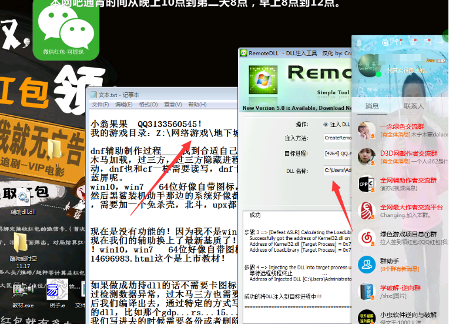This screenshot has height=324, width=449.
Task: Click Notepad line 小翁果果 QQ3133560545!
Action: click(x=146, y=124)
